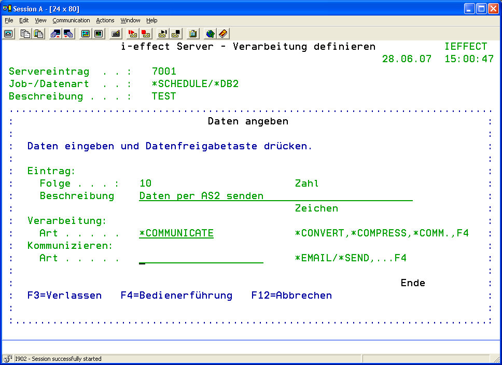Click the globe support icon
This screenshot has width=502, height=365.
(210, 34)
